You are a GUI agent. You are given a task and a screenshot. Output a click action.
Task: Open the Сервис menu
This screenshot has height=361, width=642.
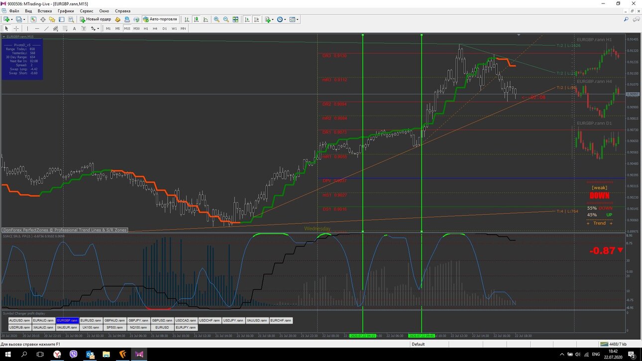(87, 11)
